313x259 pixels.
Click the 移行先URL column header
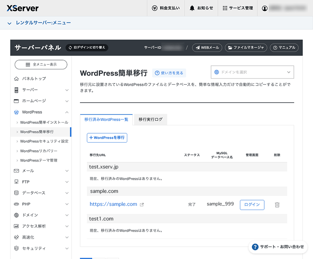[98, 155]
